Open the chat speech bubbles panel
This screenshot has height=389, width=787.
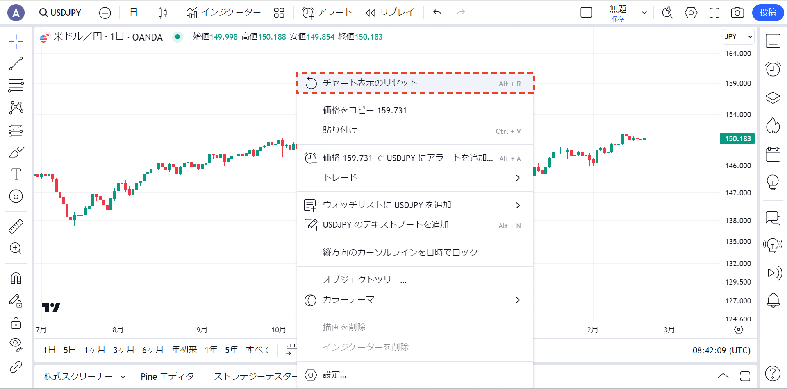click(x=773, y=218)
